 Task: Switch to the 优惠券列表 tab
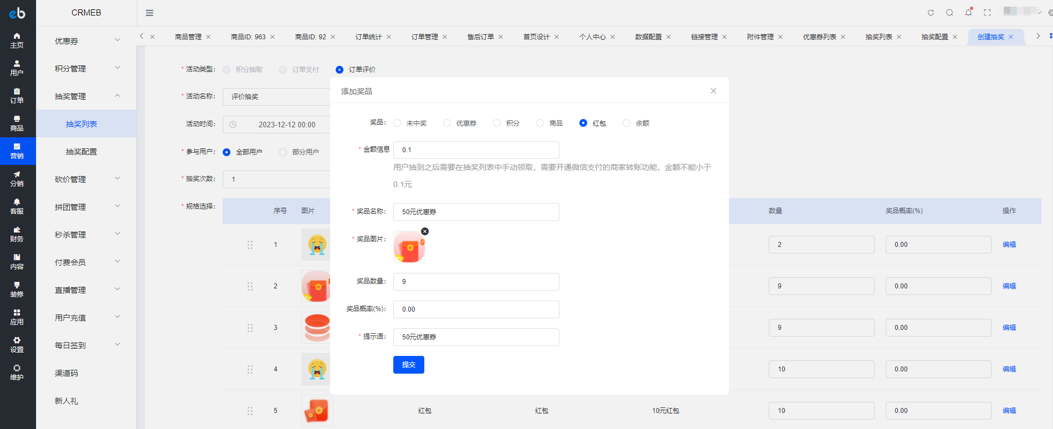pyautogui.click(x=819, y=37)
